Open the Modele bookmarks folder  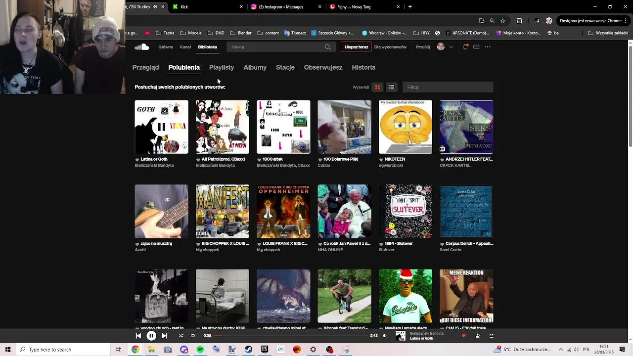point(191,33)
